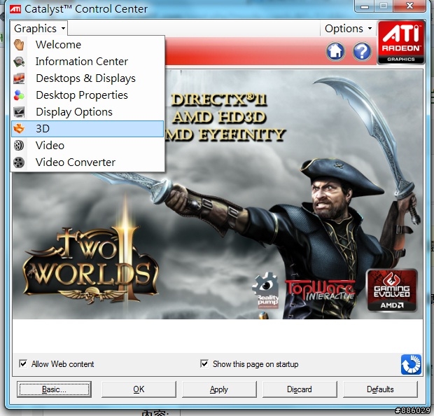Click the Information Center magnifier icon
The image size is (434, 416).
19,62
